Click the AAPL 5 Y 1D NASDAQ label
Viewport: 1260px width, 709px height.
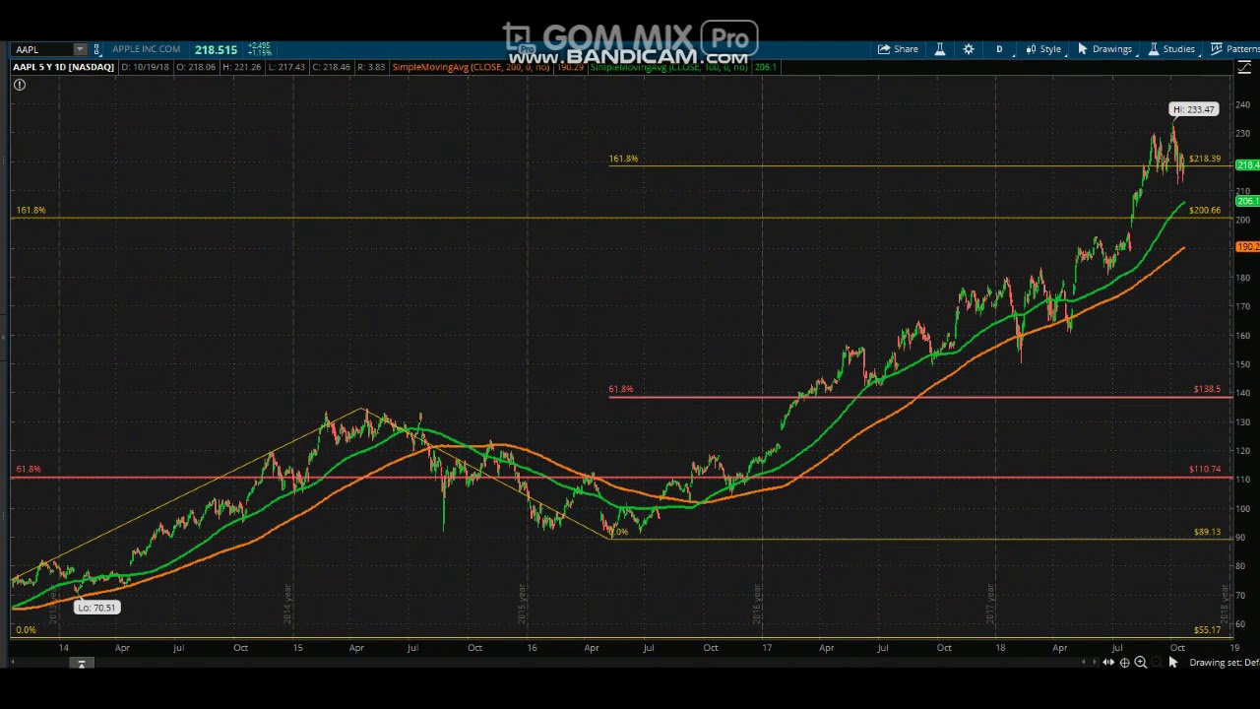pos(63,67)
